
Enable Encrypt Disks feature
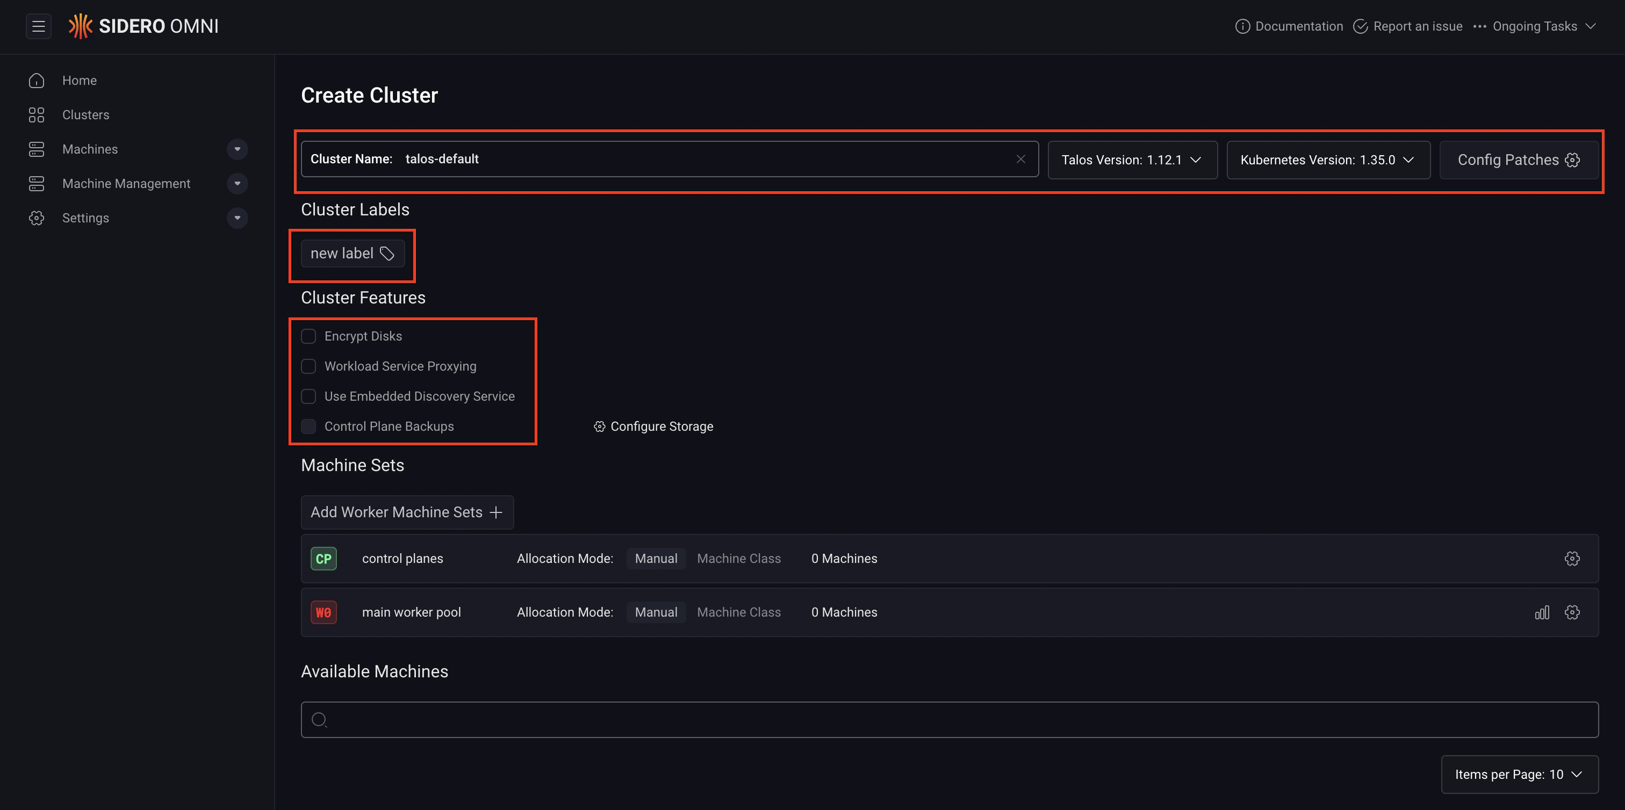(x=308, y=336)
